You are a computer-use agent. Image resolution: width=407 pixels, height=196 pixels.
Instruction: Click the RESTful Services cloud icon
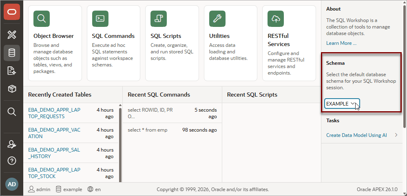[x=276, y=19]
